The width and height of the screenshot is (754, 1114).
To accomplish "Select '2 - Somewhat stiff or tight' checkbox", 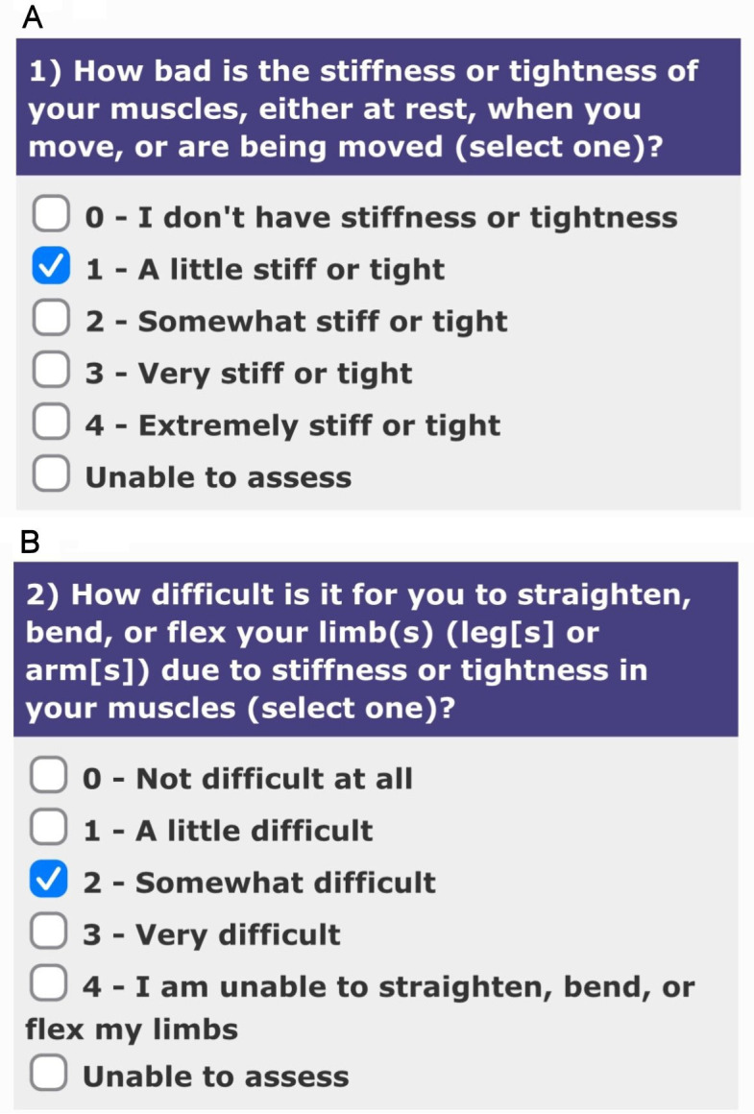I will [51, 318].
